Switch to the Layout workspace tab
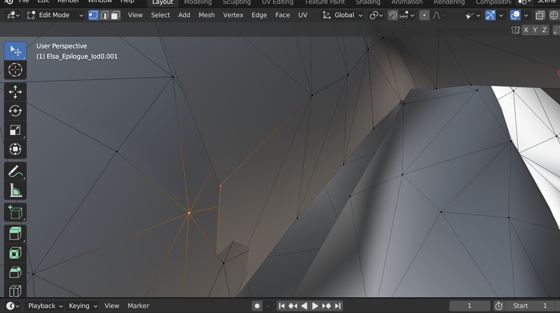560x313 pixels. 163,2
